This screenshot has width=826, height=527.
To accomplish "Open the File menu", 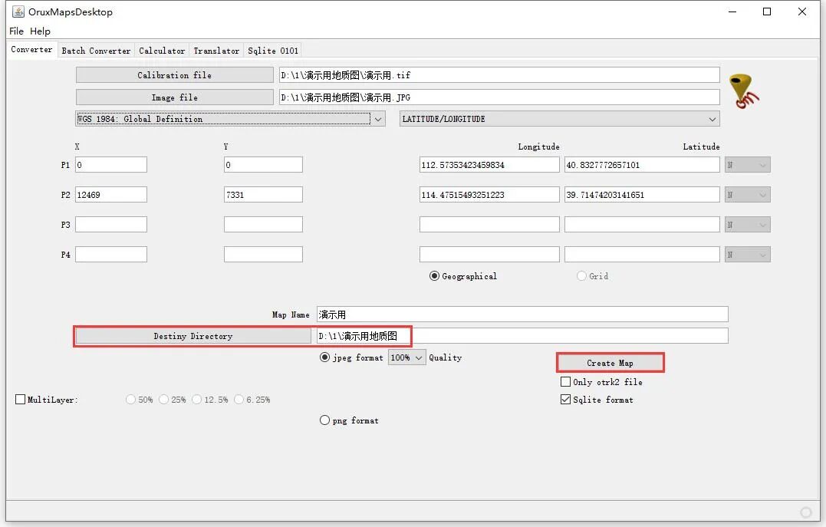I will pos(16,31).
